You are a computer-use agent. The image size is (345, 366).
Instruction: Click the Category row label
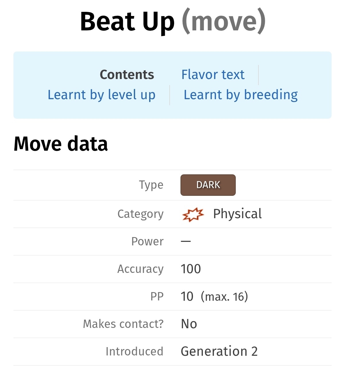(x=141, y=214)
